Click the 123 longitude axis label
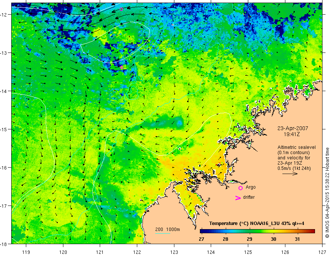Screen dimensions: 330x255 [x=174, y=252]
